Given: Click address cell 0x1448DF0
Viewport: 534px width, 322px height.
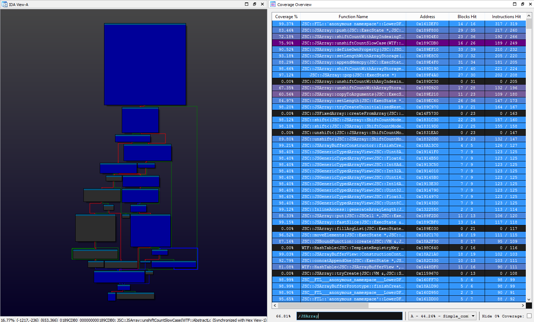Looking at the screenshot, I should coord(427,267).
